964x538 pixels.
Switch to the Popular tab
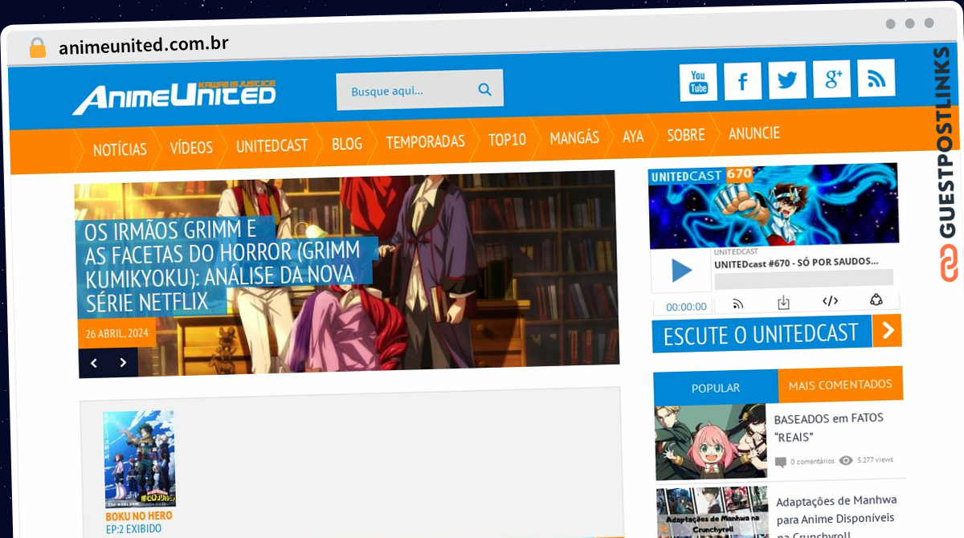(x=716, y=388)
